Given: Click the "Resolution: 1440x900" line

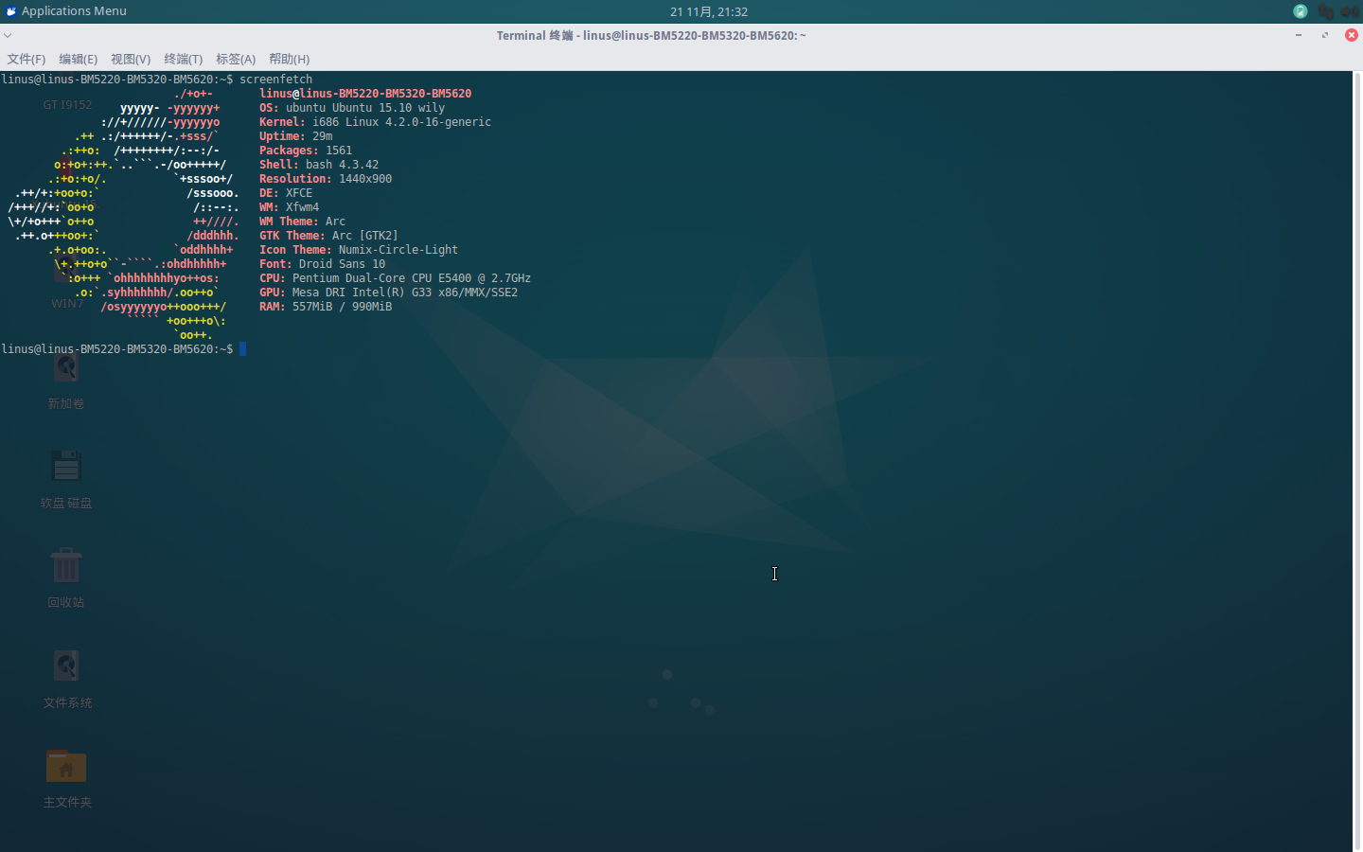Looking at the screenshot, I should click(326, 179).
